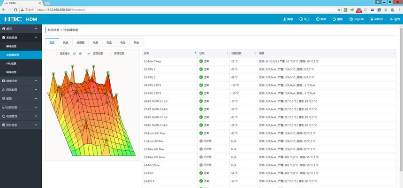This screenshot has width=403, height=188.
Task: Click the browser forward arrow
Action: point(9,10)
